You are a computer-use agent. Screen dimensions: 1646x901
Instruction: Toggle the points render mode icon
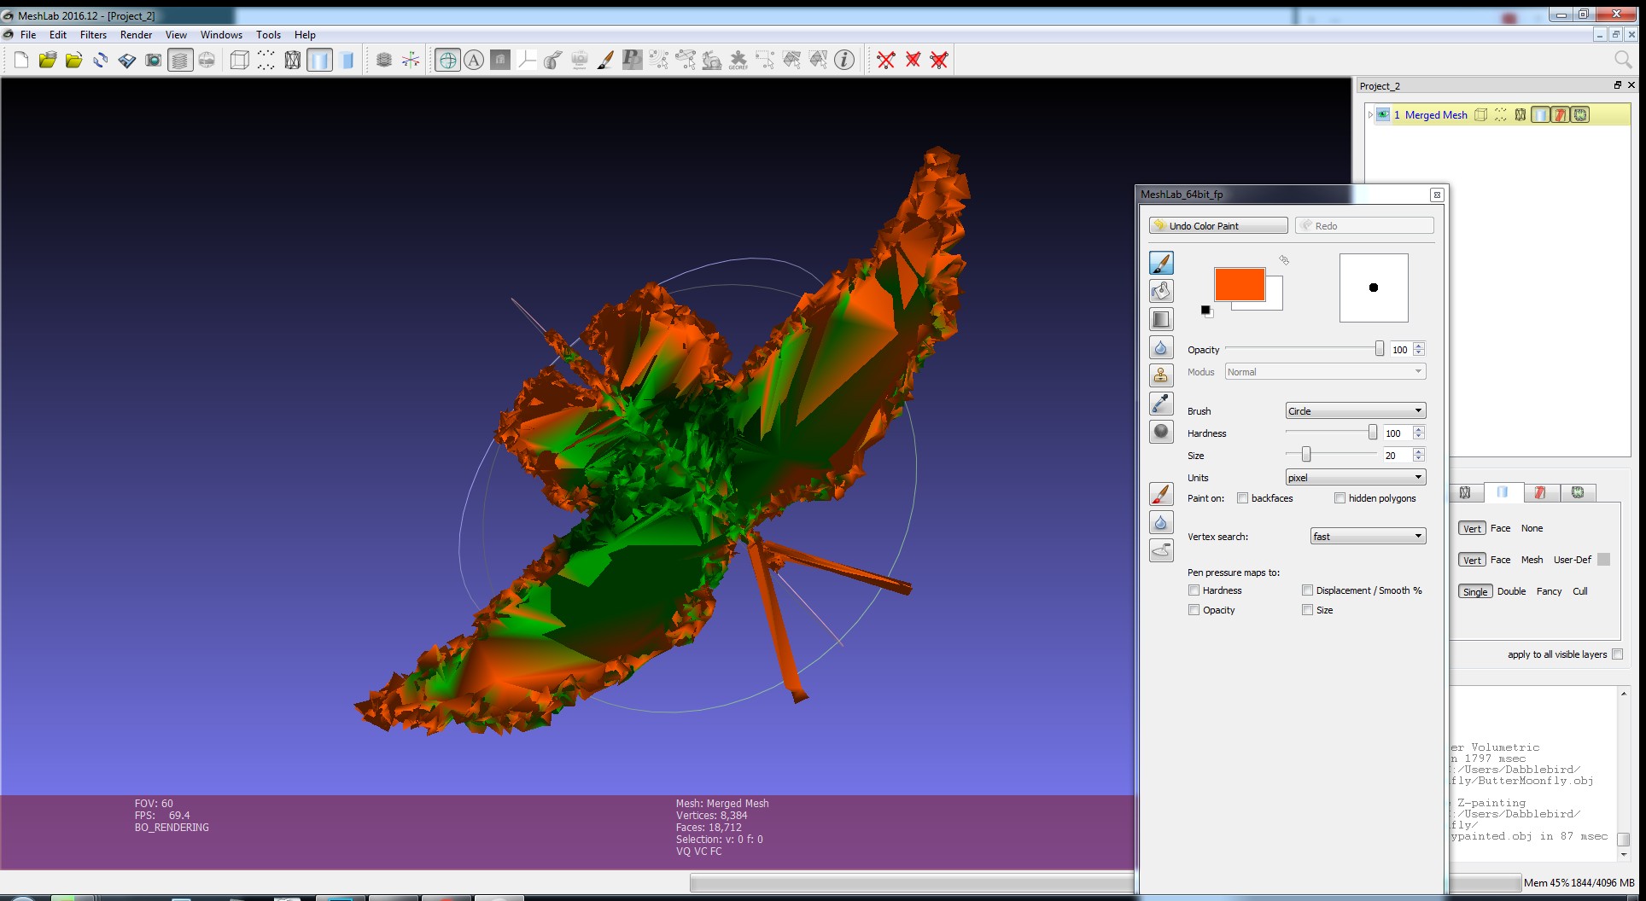click(266, 60)
